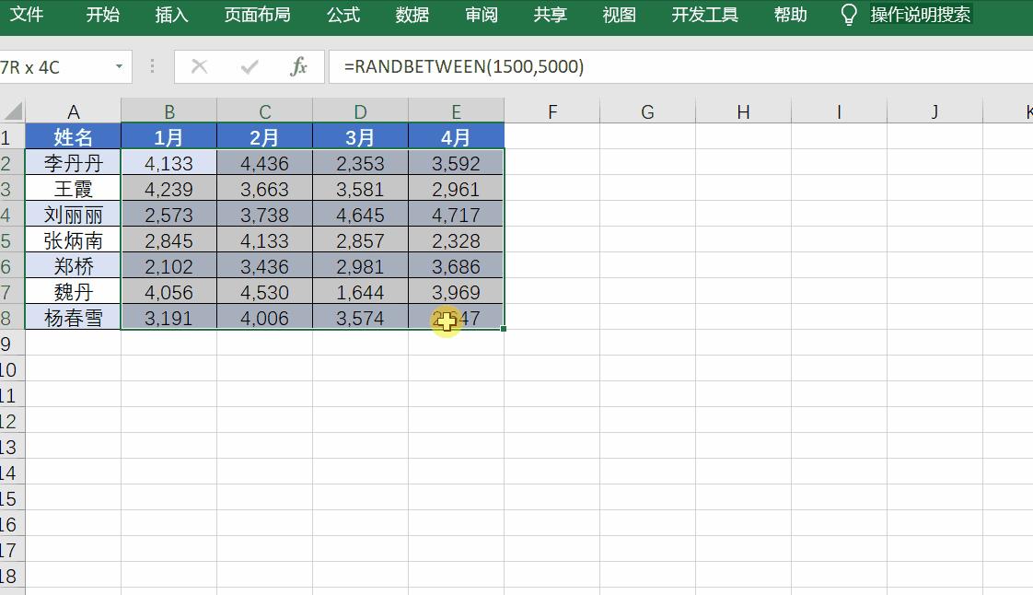The height and width of the screenshot is (595, 1033).
Task: Open the 数据 ribbon tab
Action: tap(412, 15)
